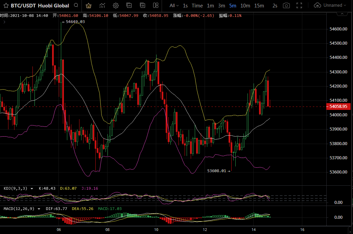Image resolution: width=353 pixels, height=234 pixels.
Task: Click the MACD:17.03 value
Action: click(x=110, y=209)
